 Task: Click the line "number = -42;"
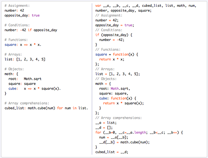pyautogui.click(x=112, y=40)
